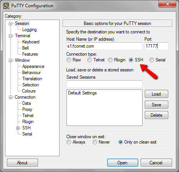The image size is (179, 172).
Task: Collapse the Session tree node
Action: click(x=10, y=23)
